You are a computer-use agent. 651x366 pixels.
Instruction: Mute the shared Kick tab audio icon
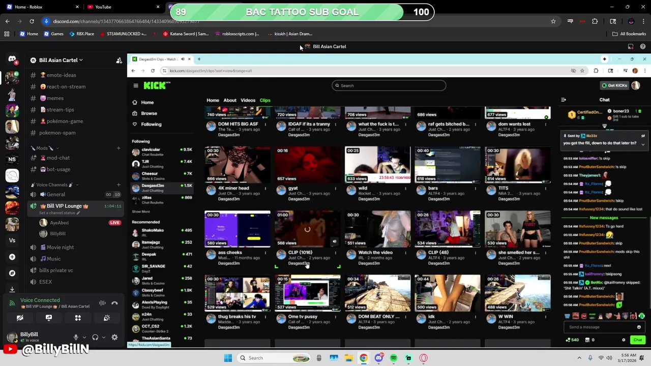click(x=183, y=59)
